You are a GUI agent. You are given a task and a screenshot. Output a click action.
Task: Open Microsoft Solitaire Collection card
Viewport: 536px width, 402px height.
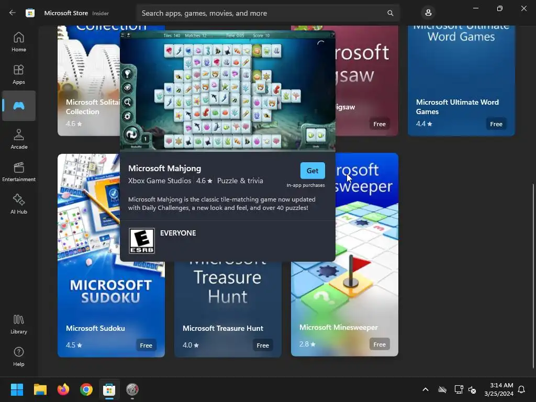coord(89,81)
